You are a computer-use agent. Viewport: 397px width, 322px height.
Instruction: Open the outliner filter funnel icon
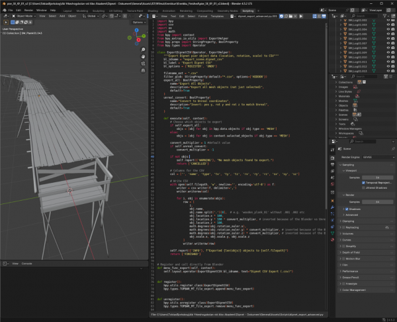[x=385, y=16]
